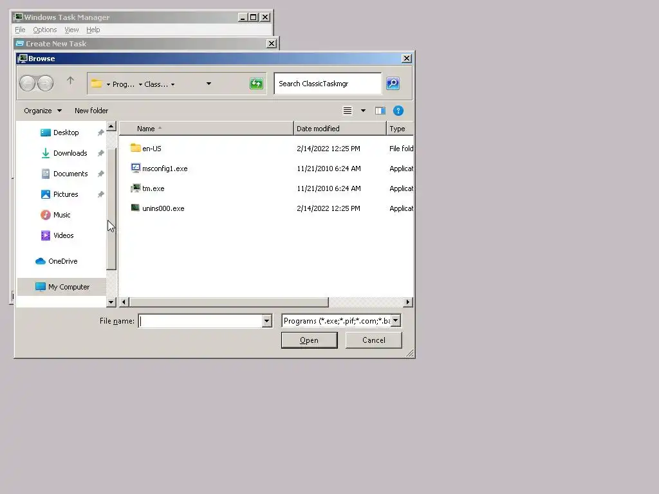Image resolution: width=659 pixels, height=494 pixels.
Task: Open the File name history dropdown
Action: pos(266,321)
